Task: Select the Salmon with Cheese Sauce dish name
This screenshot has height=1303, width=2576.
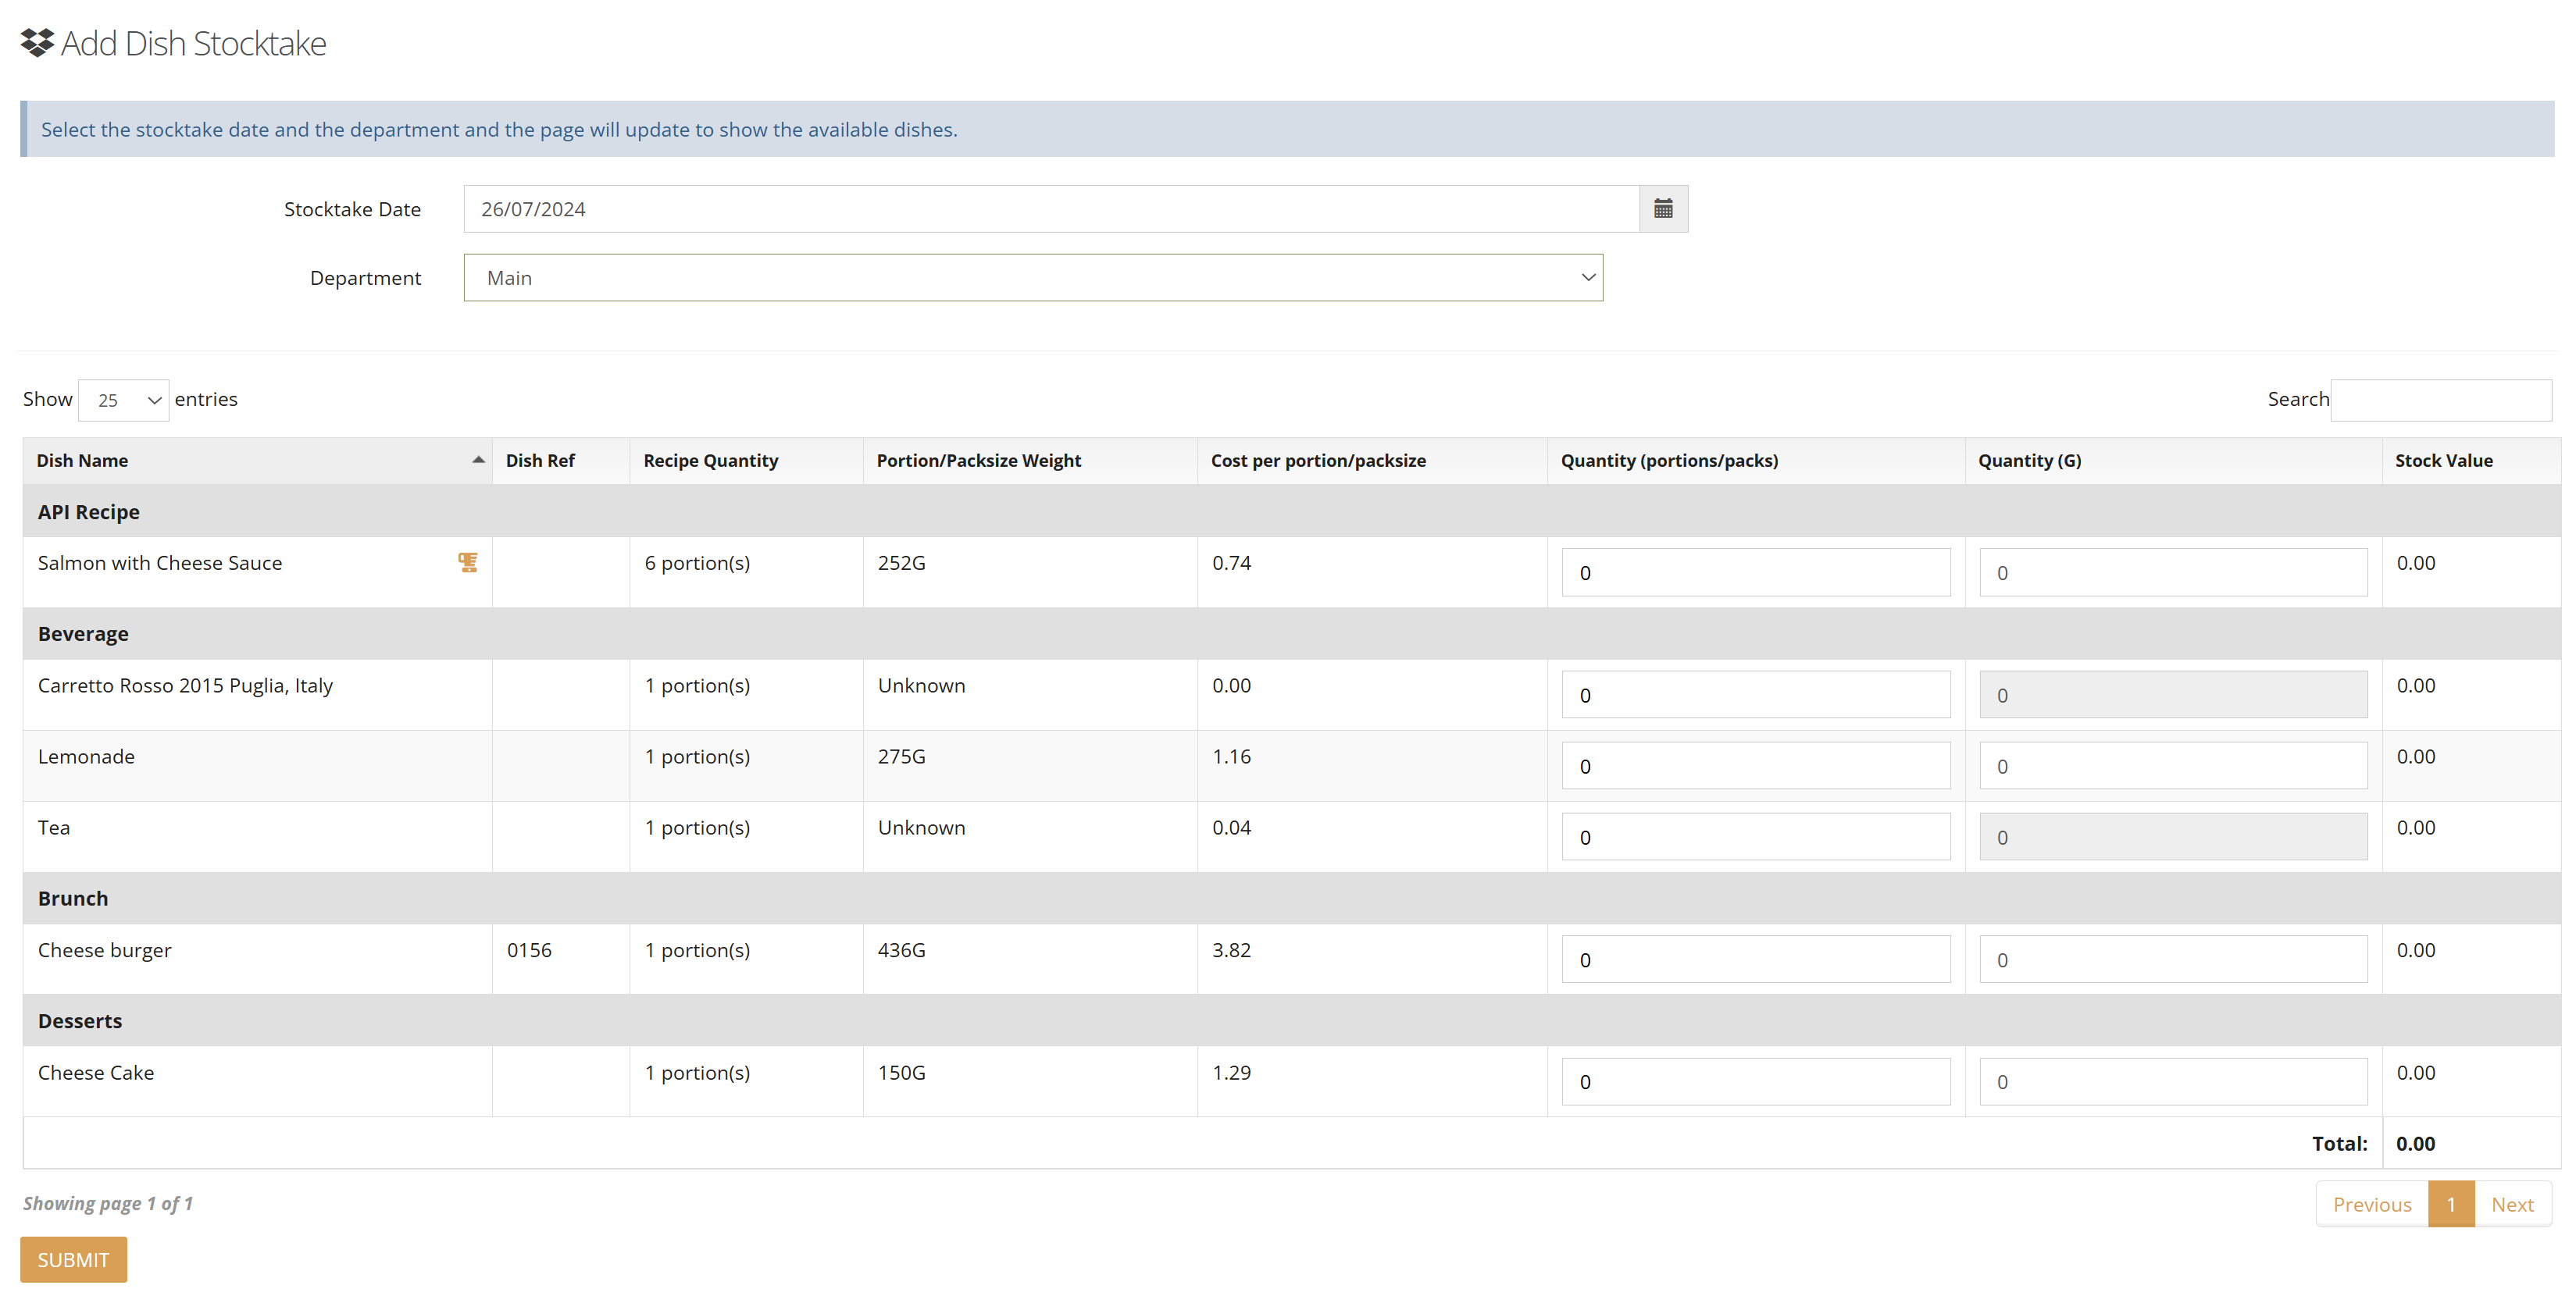Action: [x=160, y=563]
